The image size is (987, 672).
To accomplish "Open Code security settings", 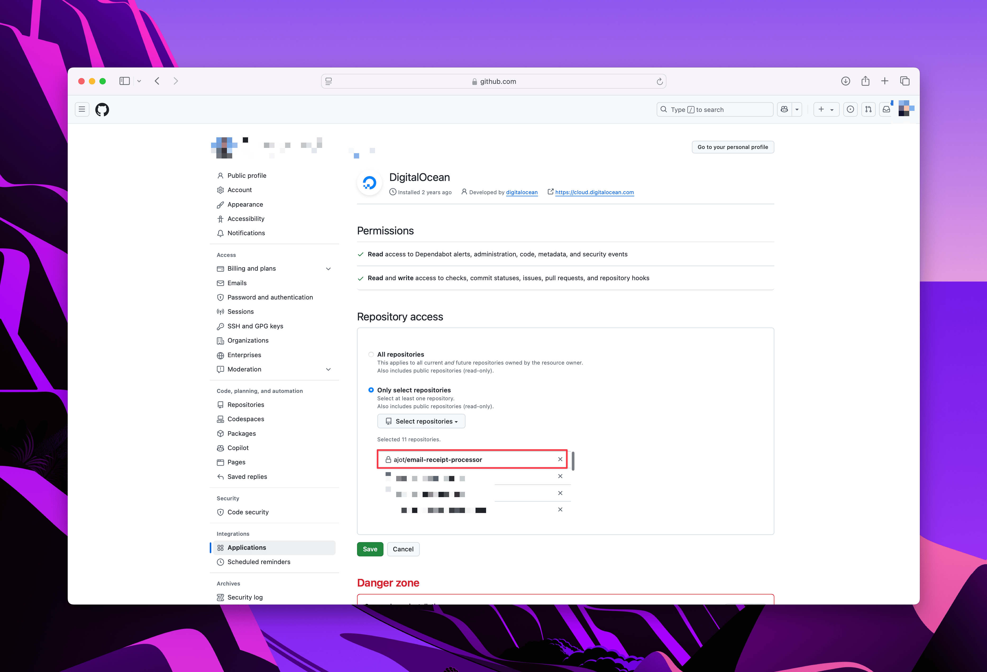I will [248, 512].
